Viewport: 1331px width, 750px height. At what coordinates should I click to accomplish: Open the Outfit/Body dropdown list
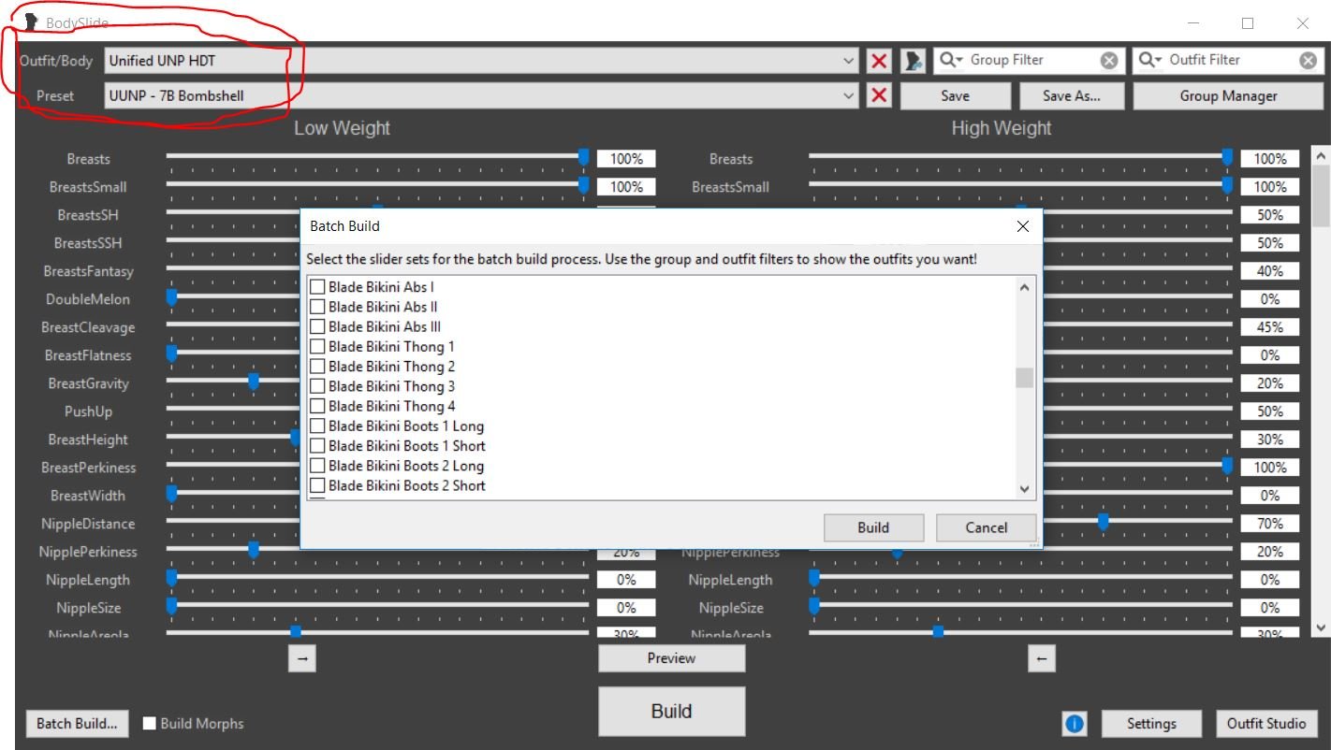[x=849, y=61]
